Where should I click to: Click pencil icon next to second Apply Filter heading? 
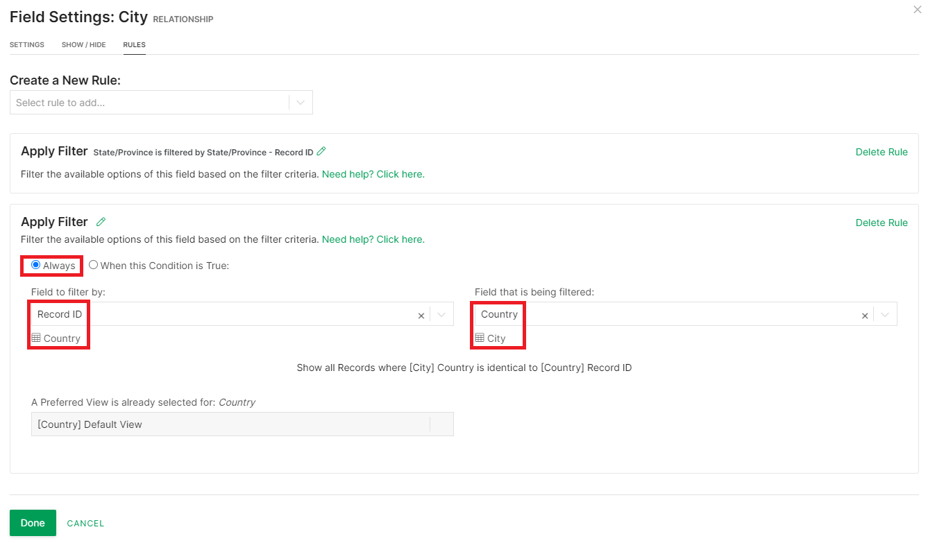point(101,222)
